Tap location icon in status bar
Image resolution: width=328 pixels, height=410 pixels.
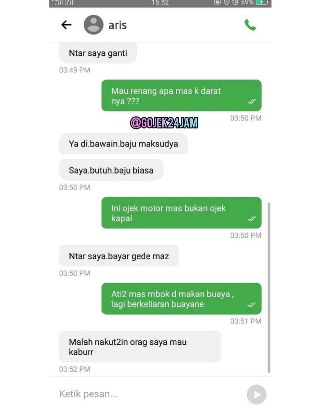click(227, 2)
